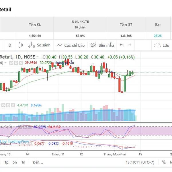This screenshot has width=172, height=172.
Task: Click the redo arrow in chart toolbar
Action: [x=130, y=45]
